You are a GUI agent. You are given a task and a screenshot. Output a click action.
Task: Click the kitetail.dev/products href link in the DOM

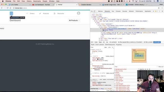point(117,29)
